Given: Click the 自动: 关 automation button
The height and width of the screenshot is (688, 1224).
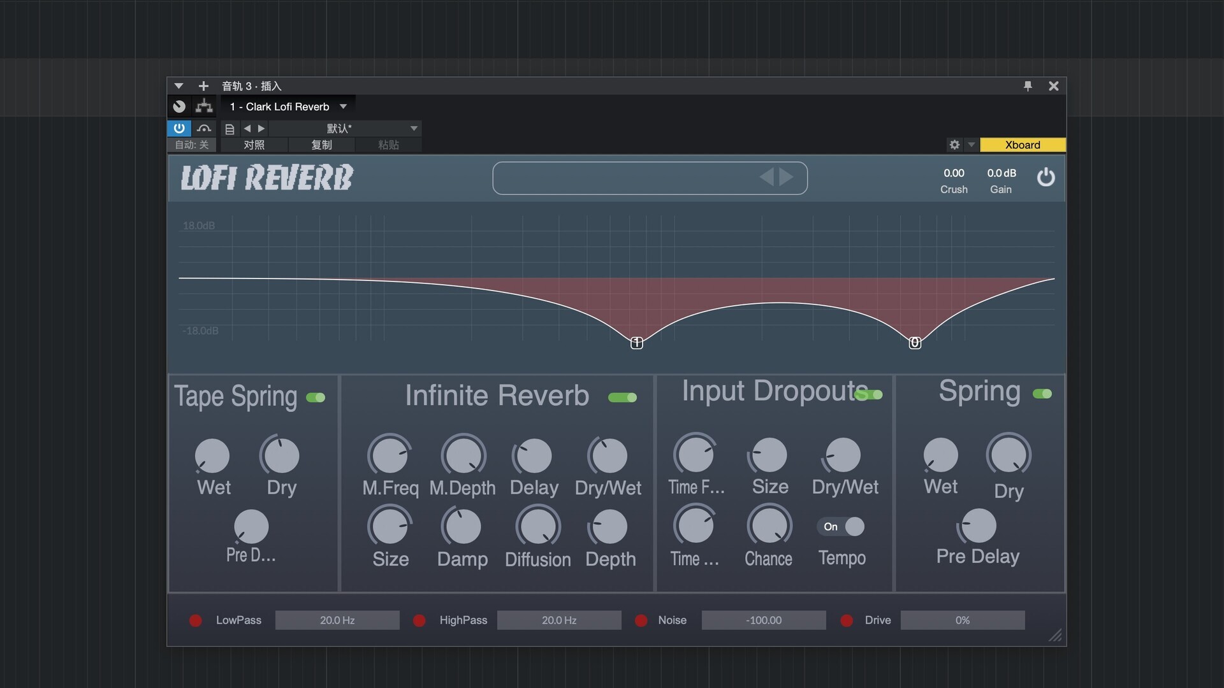Looking at the screenshot, I should (192, 145).
